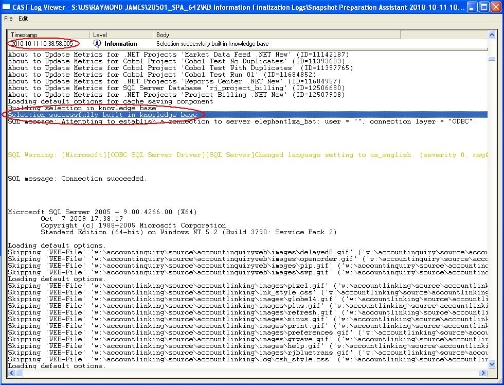504x385 pixels.
Task: Close the CAST Log Viewer window
Action: click(496, 7)
